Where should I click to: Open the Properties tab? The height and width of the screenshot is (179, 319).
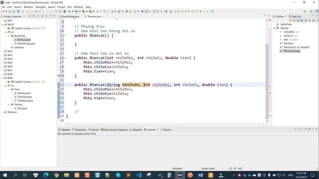coord(79,130)
